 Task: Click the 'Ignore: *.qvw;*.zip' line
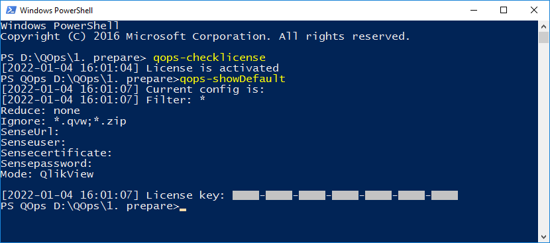(x=64, y=121)
